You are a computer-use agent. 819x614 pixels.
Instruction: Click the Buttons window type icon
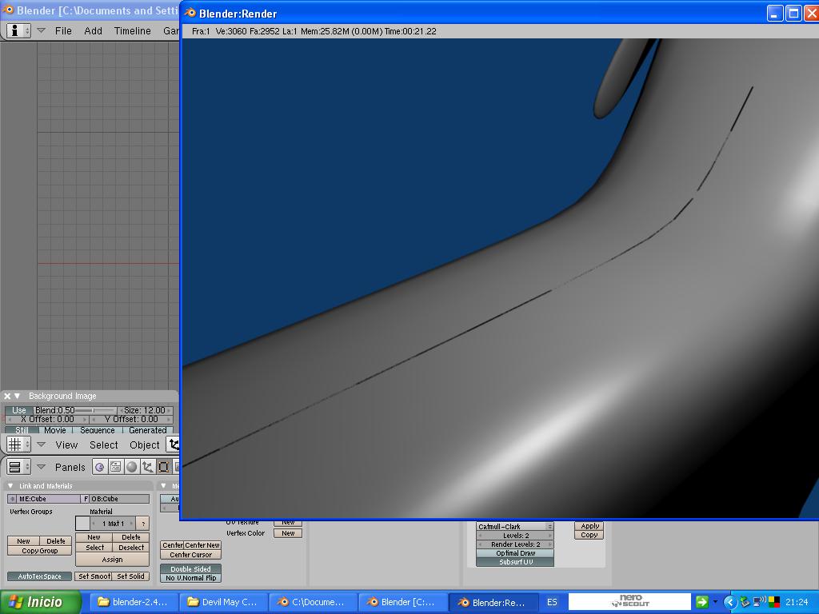point(14,467)
